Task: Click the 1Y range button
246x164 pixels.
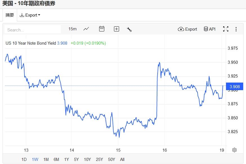Action: [66, 160]
